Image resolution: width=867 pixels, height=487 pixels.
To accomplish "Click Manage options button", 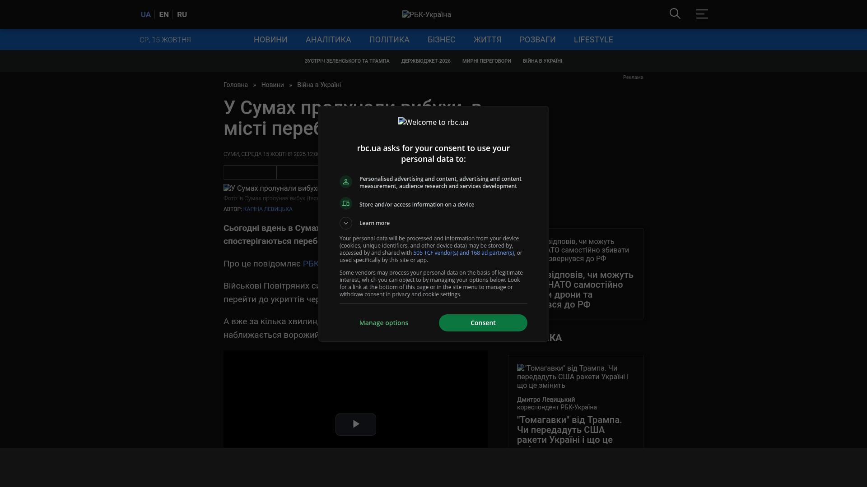I will (x=383, y=323).
